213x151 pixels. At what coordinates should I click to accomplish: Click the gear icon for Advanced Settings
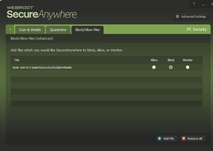point(177,17)
